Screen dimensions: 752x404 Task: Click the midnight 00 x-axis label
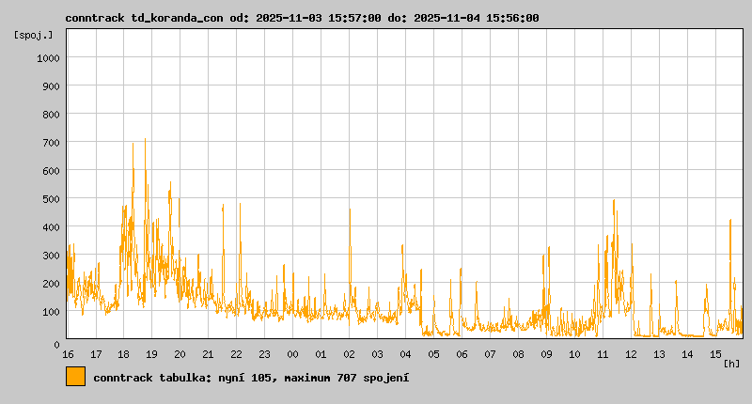[293, 354]
